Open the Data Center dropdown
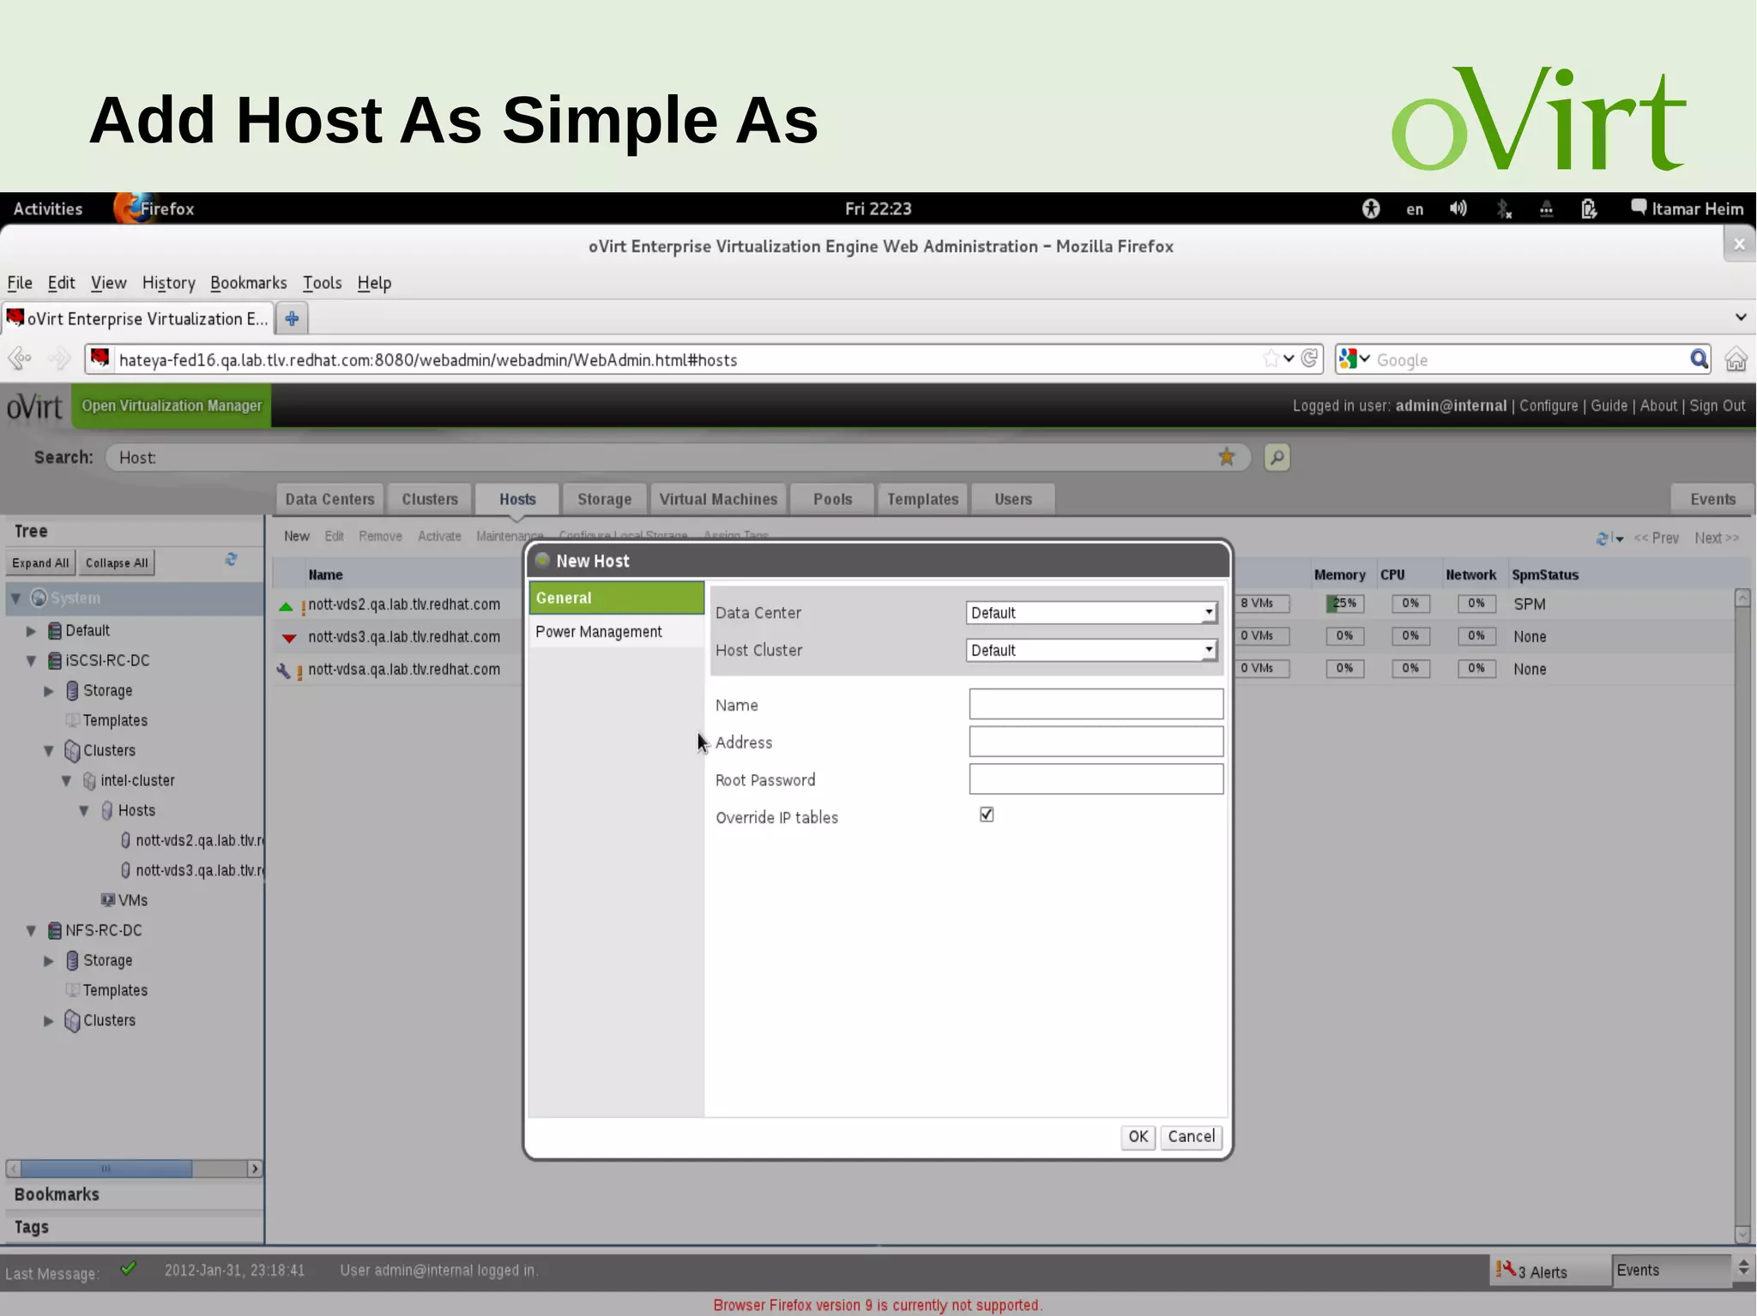 click(x=1091, y=613)
